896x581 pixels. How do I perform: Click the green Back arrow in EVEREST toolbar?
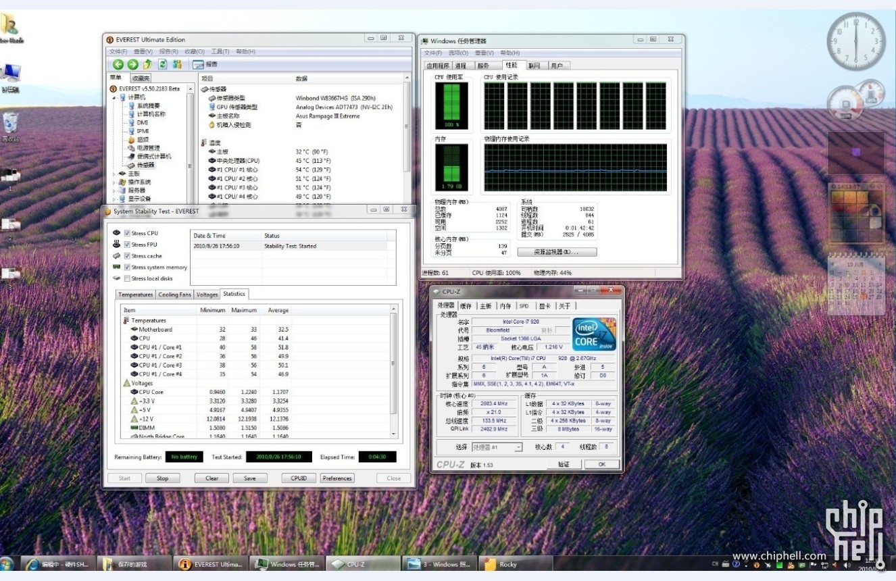click(118, 64)
